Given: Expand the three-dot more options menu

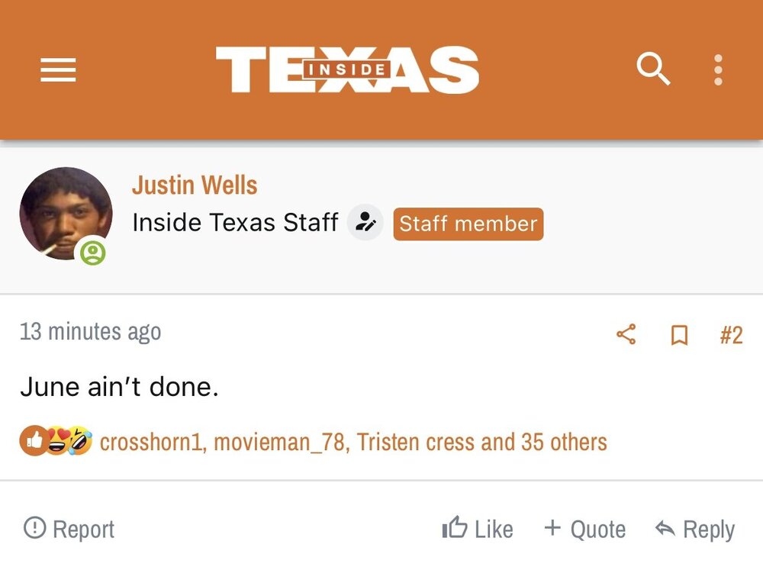Looking at the screenshot, I should (x=717, y=70).
